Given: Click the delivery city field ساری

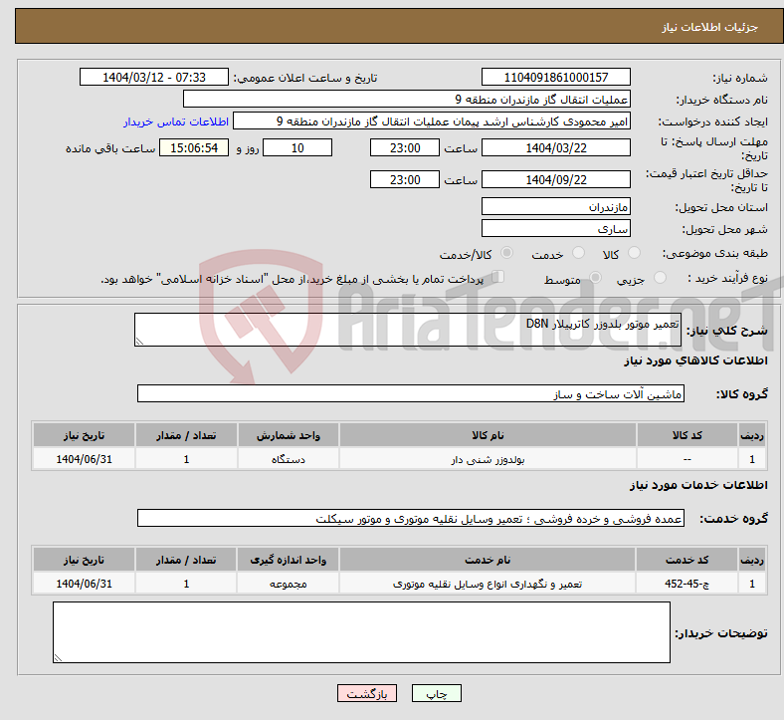Looking at the screenshot, I should point(555,229).
